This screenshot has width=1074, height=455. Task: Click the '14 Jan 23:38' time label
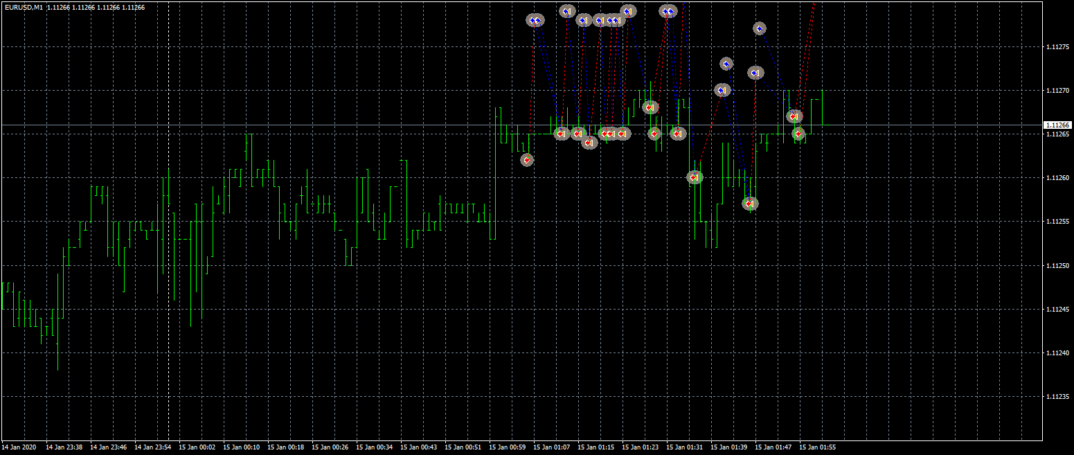[x=64, y=447]
